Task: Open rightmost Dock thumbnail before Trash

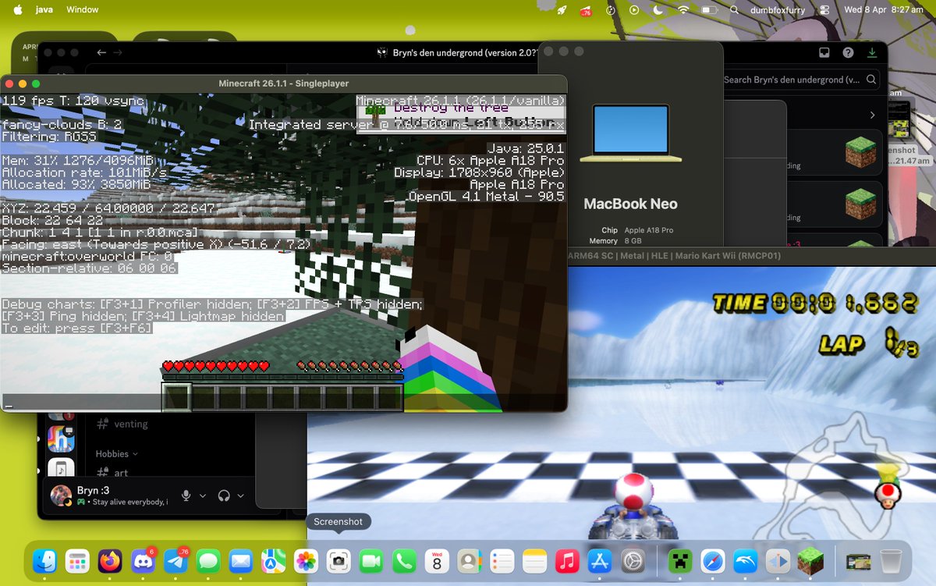Action: click(858, 560)
